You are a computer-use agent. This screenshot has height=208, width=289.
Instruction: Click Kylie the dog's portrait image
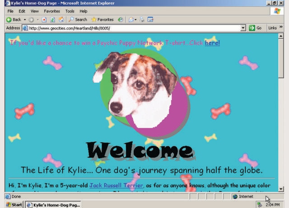click(141, 93)
